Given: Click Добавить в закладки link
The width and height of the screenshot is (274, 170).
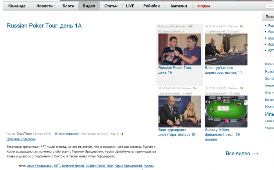Looking at the screenshot, I should point(21,139).
